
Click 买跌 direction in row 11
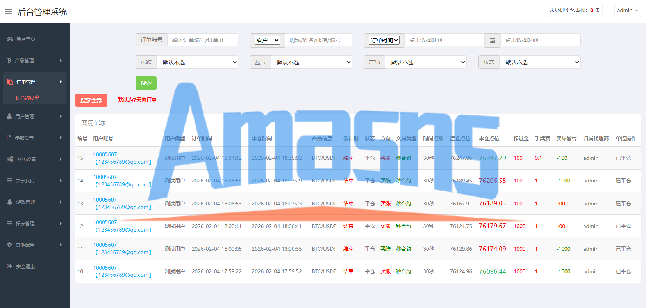click(x=385, y=249)
